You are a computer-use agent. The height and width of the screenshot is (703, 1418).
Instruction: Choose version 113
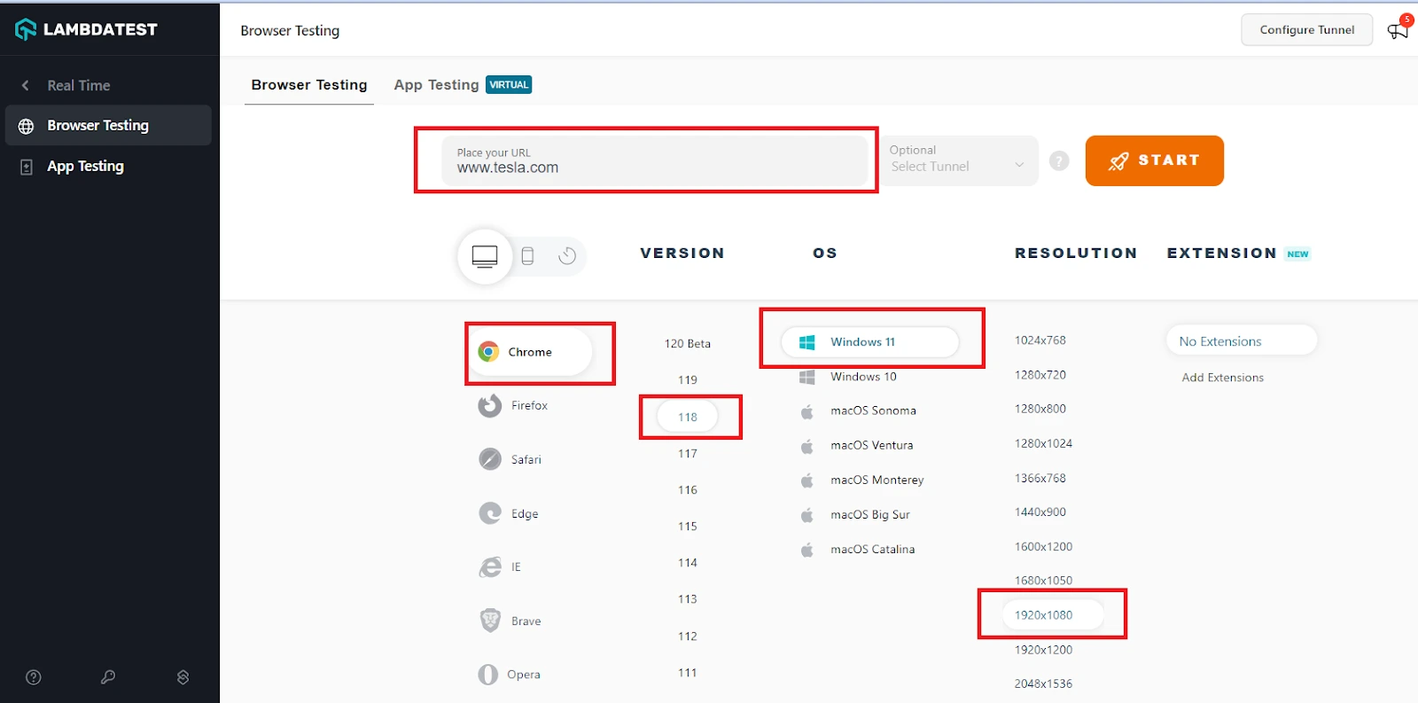pos(688,598)
